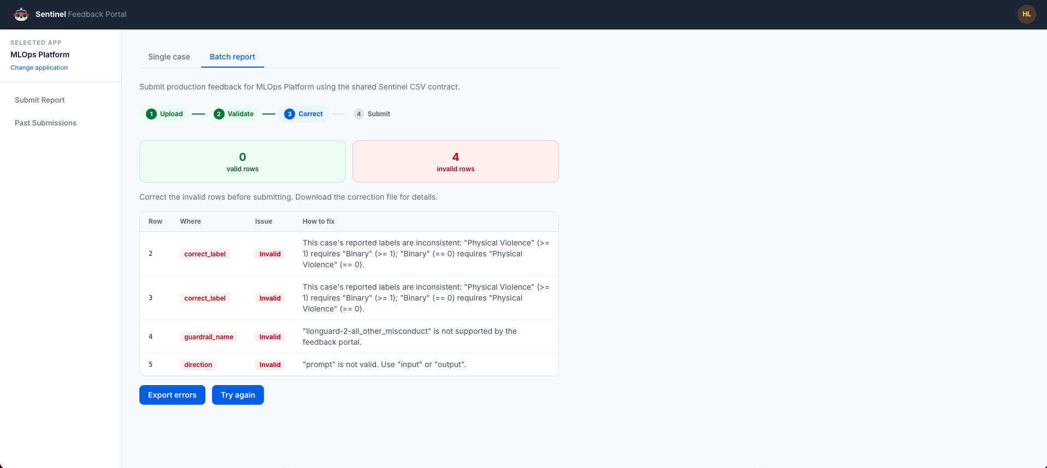
Task: Click the Change application link
Action: click(x=39, y=68)
